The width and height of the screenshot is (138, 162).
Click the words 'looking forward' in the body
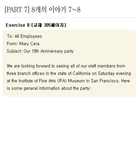(x=36, y=66)
